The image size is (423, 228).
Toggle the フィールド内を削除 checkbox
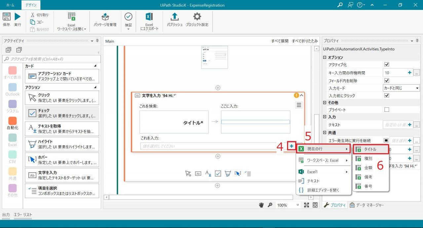click(387, 81)
